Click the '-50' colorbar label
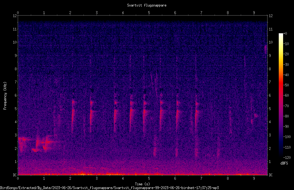The width and height of the screenshot is (294, 190). (x=286, y=85)
